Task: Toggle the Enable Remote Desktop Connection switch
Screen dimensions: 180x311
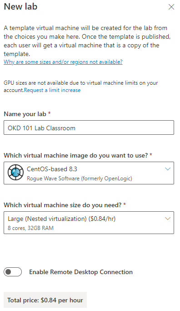Action: point(13,272)
